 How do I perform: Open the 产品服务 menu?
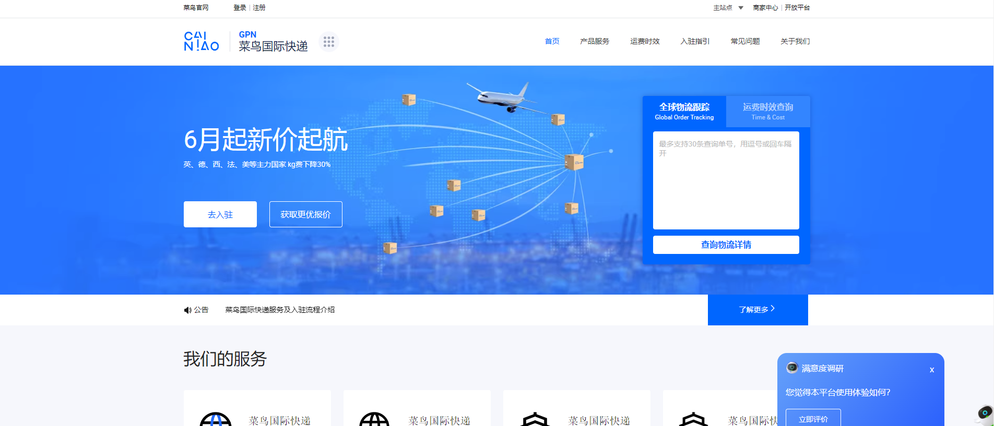pos(595,41)
